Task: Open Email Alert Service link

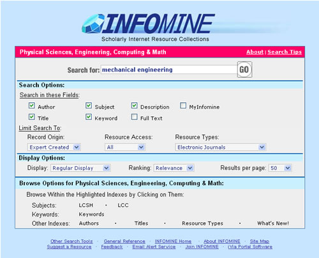Action: [x=154, y=247]
